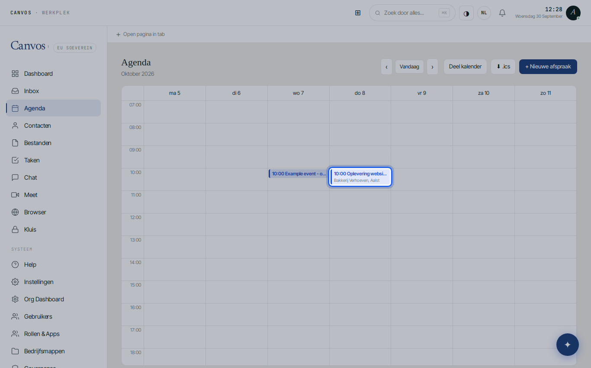The height and width of the screenshot is (368, 591).
Task: Click Open pagina in tab
Action: click(141, 34)
